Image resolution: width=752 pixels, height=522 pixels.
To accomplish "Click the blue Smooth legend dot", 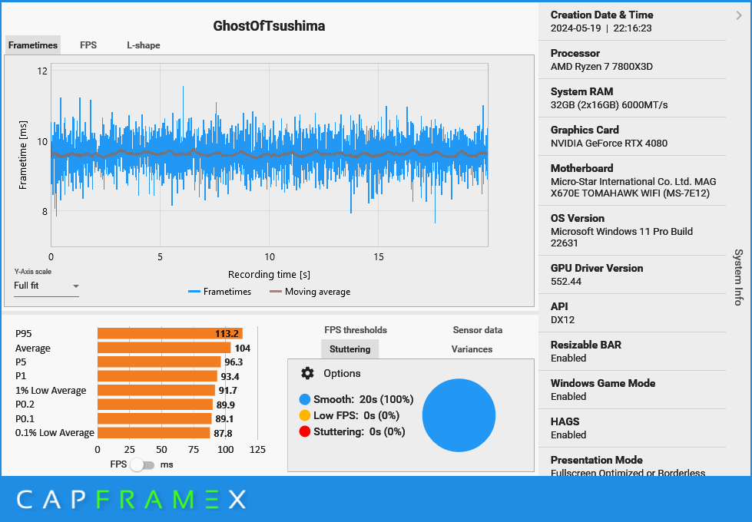I will pyautogui.click(x=304, y=399).
